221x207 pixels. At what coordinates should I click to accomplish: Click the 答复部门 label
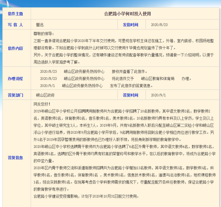coord(15,95)
